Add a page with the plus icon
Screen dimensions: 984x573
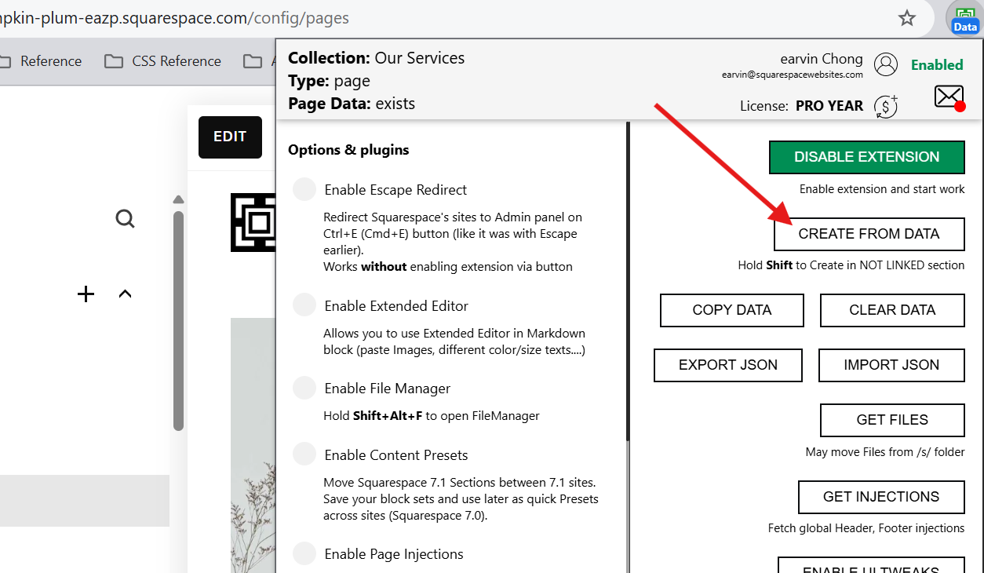pyautogui.click(x=86, y=294)
